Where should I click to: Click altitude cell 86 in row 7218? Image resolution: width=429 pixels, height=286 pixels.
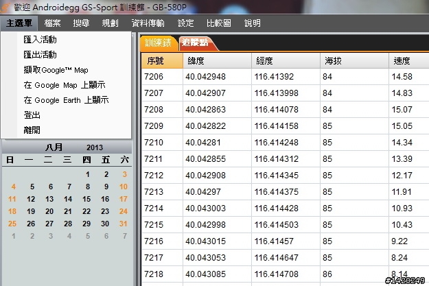click(x=355, y=274)
